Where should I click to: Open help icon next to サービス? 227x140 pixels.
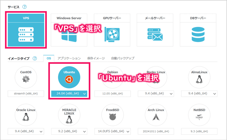24,7
